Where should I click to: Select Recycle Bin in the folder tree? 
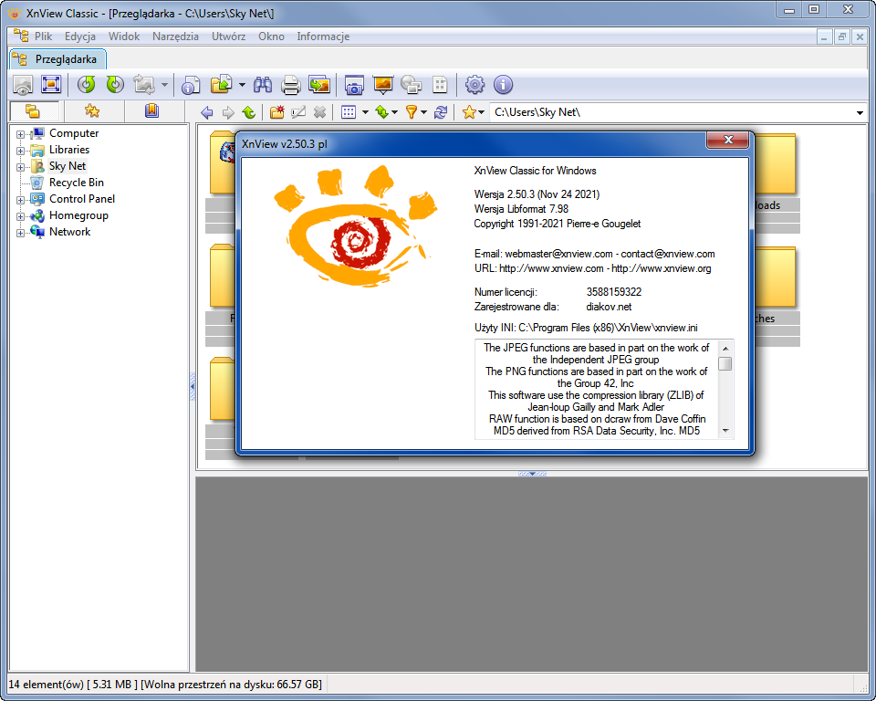(x=76, y=183)
